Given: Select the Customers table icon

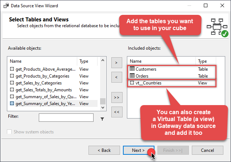Looking at the screenshot, I should (x=132, y=69).
